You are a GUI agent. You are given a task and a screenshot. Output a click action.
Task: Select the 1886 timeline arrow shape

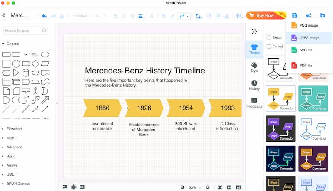click(x=102, y=108)
